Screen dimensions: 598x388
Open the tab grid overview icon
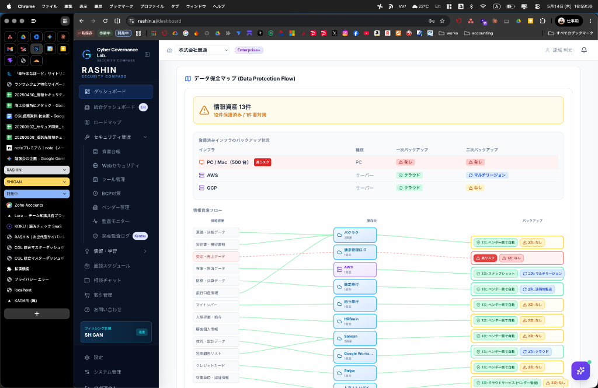(65, 21)
